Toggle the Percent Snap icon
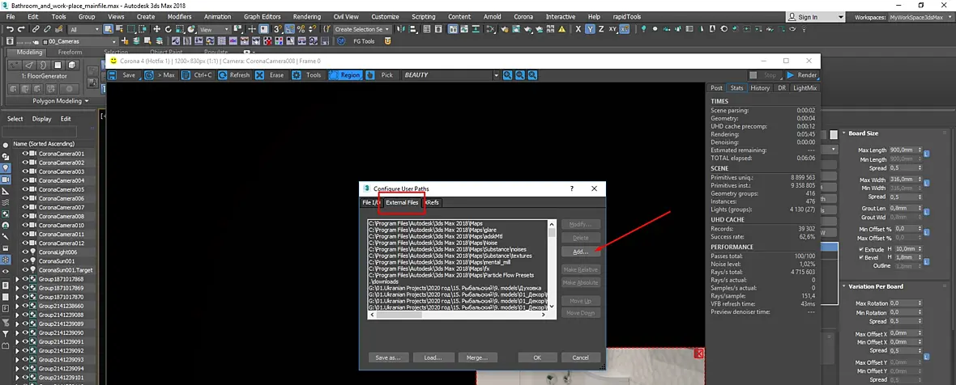 [301, 28]
